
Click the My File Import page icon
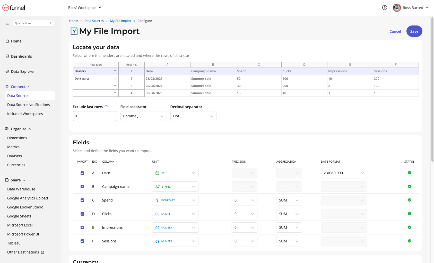(74, 31)
